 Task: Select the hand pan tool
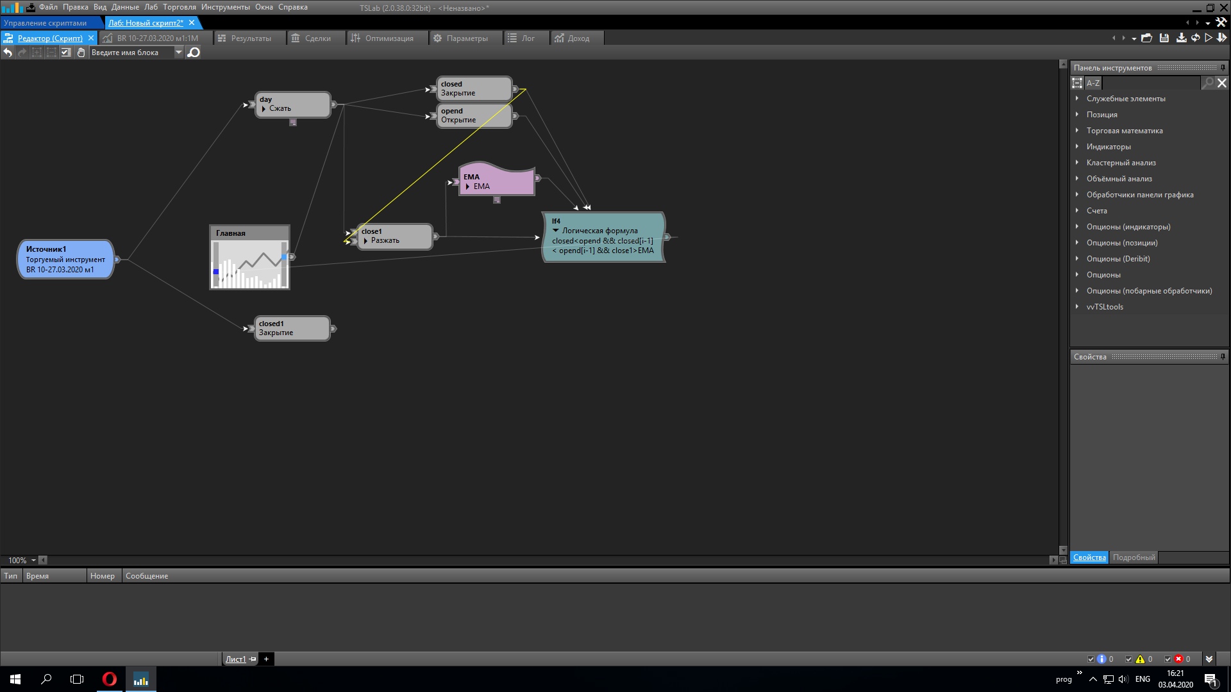click(x=81, y=53)
